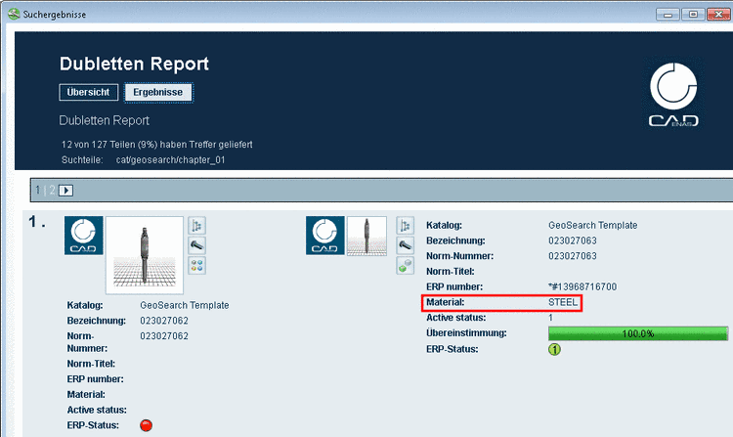Click the Suchergebnisse window title icon
Screen dimensions: 733x437
point(14,14)
